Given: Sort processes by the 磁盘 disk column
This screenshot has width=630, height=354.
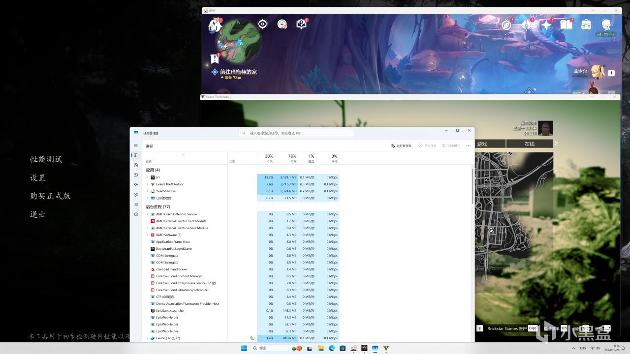Looking at the screenshot, I should 307,158.
